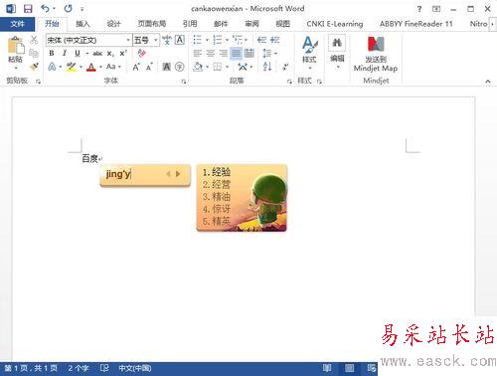Open the Font dialog launcher
Viewport: 497px width, 376px height.
(x=184, y=82)
